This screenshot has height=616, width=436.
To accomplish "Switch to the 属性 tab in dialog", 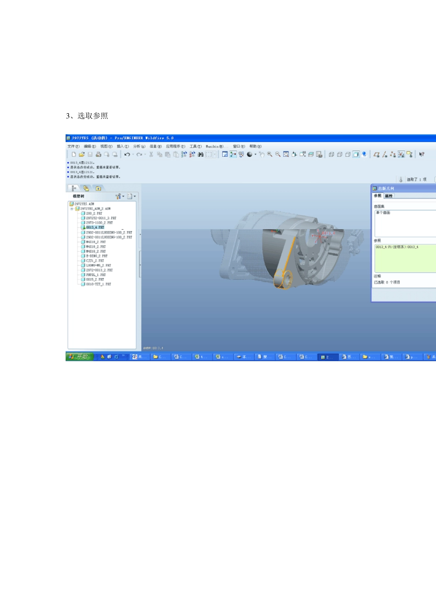I will click(x=389, y=196).
